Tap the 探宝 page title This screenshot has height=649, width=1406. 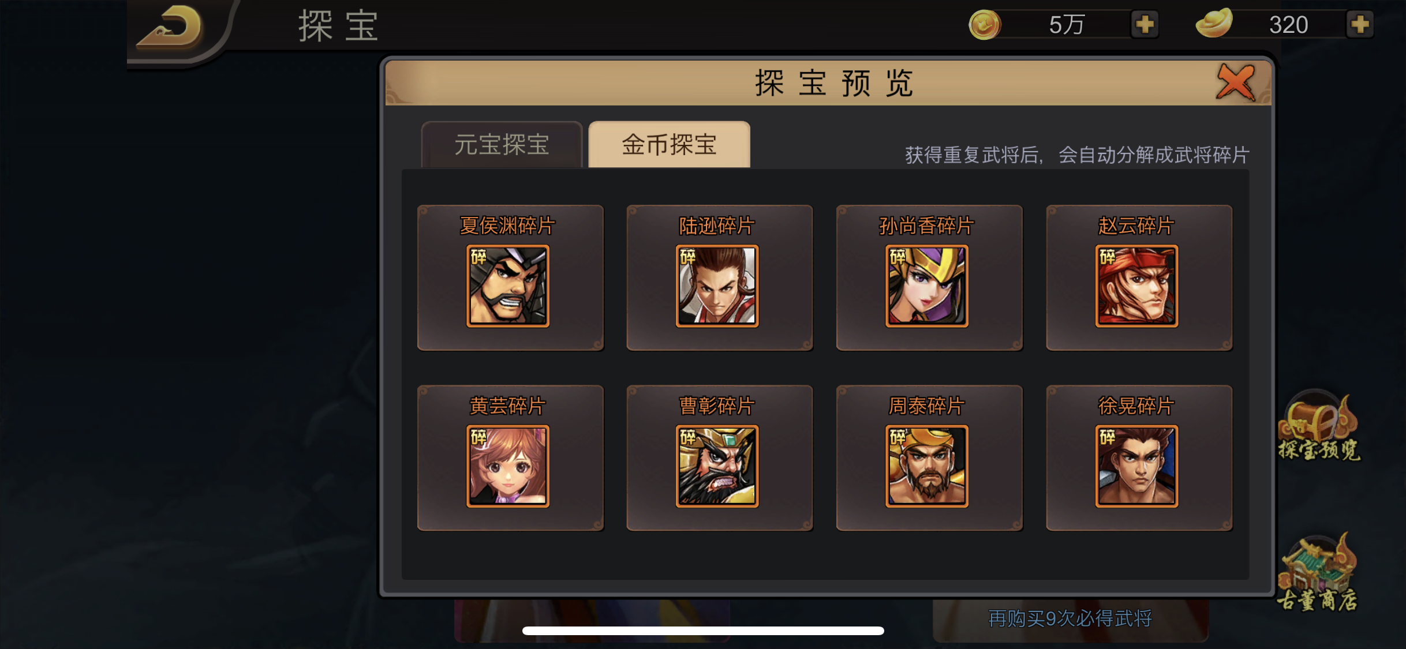tap(338, 26)
